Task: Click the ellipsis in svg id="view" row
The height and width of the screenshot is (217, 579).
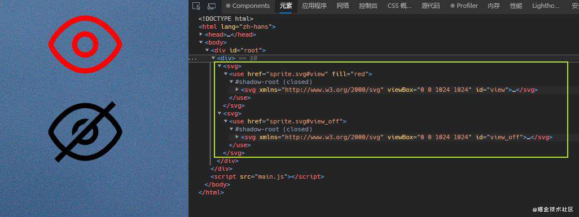Action: [x=514, y=90]
